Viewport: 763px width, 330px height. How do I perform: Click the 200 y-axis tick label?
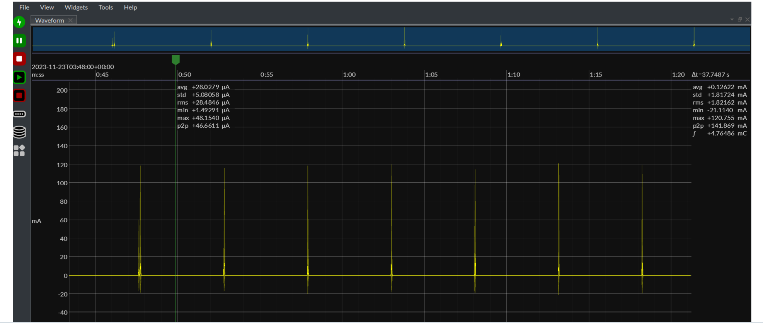click(x=62, y=90)
